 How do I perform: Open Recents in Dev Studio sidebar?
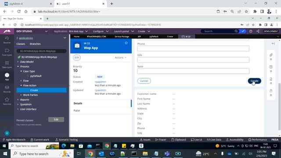click(x=7, y=40)
